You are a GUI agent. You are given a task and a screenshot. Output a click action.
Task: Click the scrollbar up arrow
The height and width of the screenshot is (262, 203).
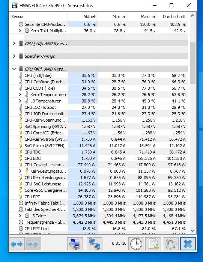click(x=192, y=16)
